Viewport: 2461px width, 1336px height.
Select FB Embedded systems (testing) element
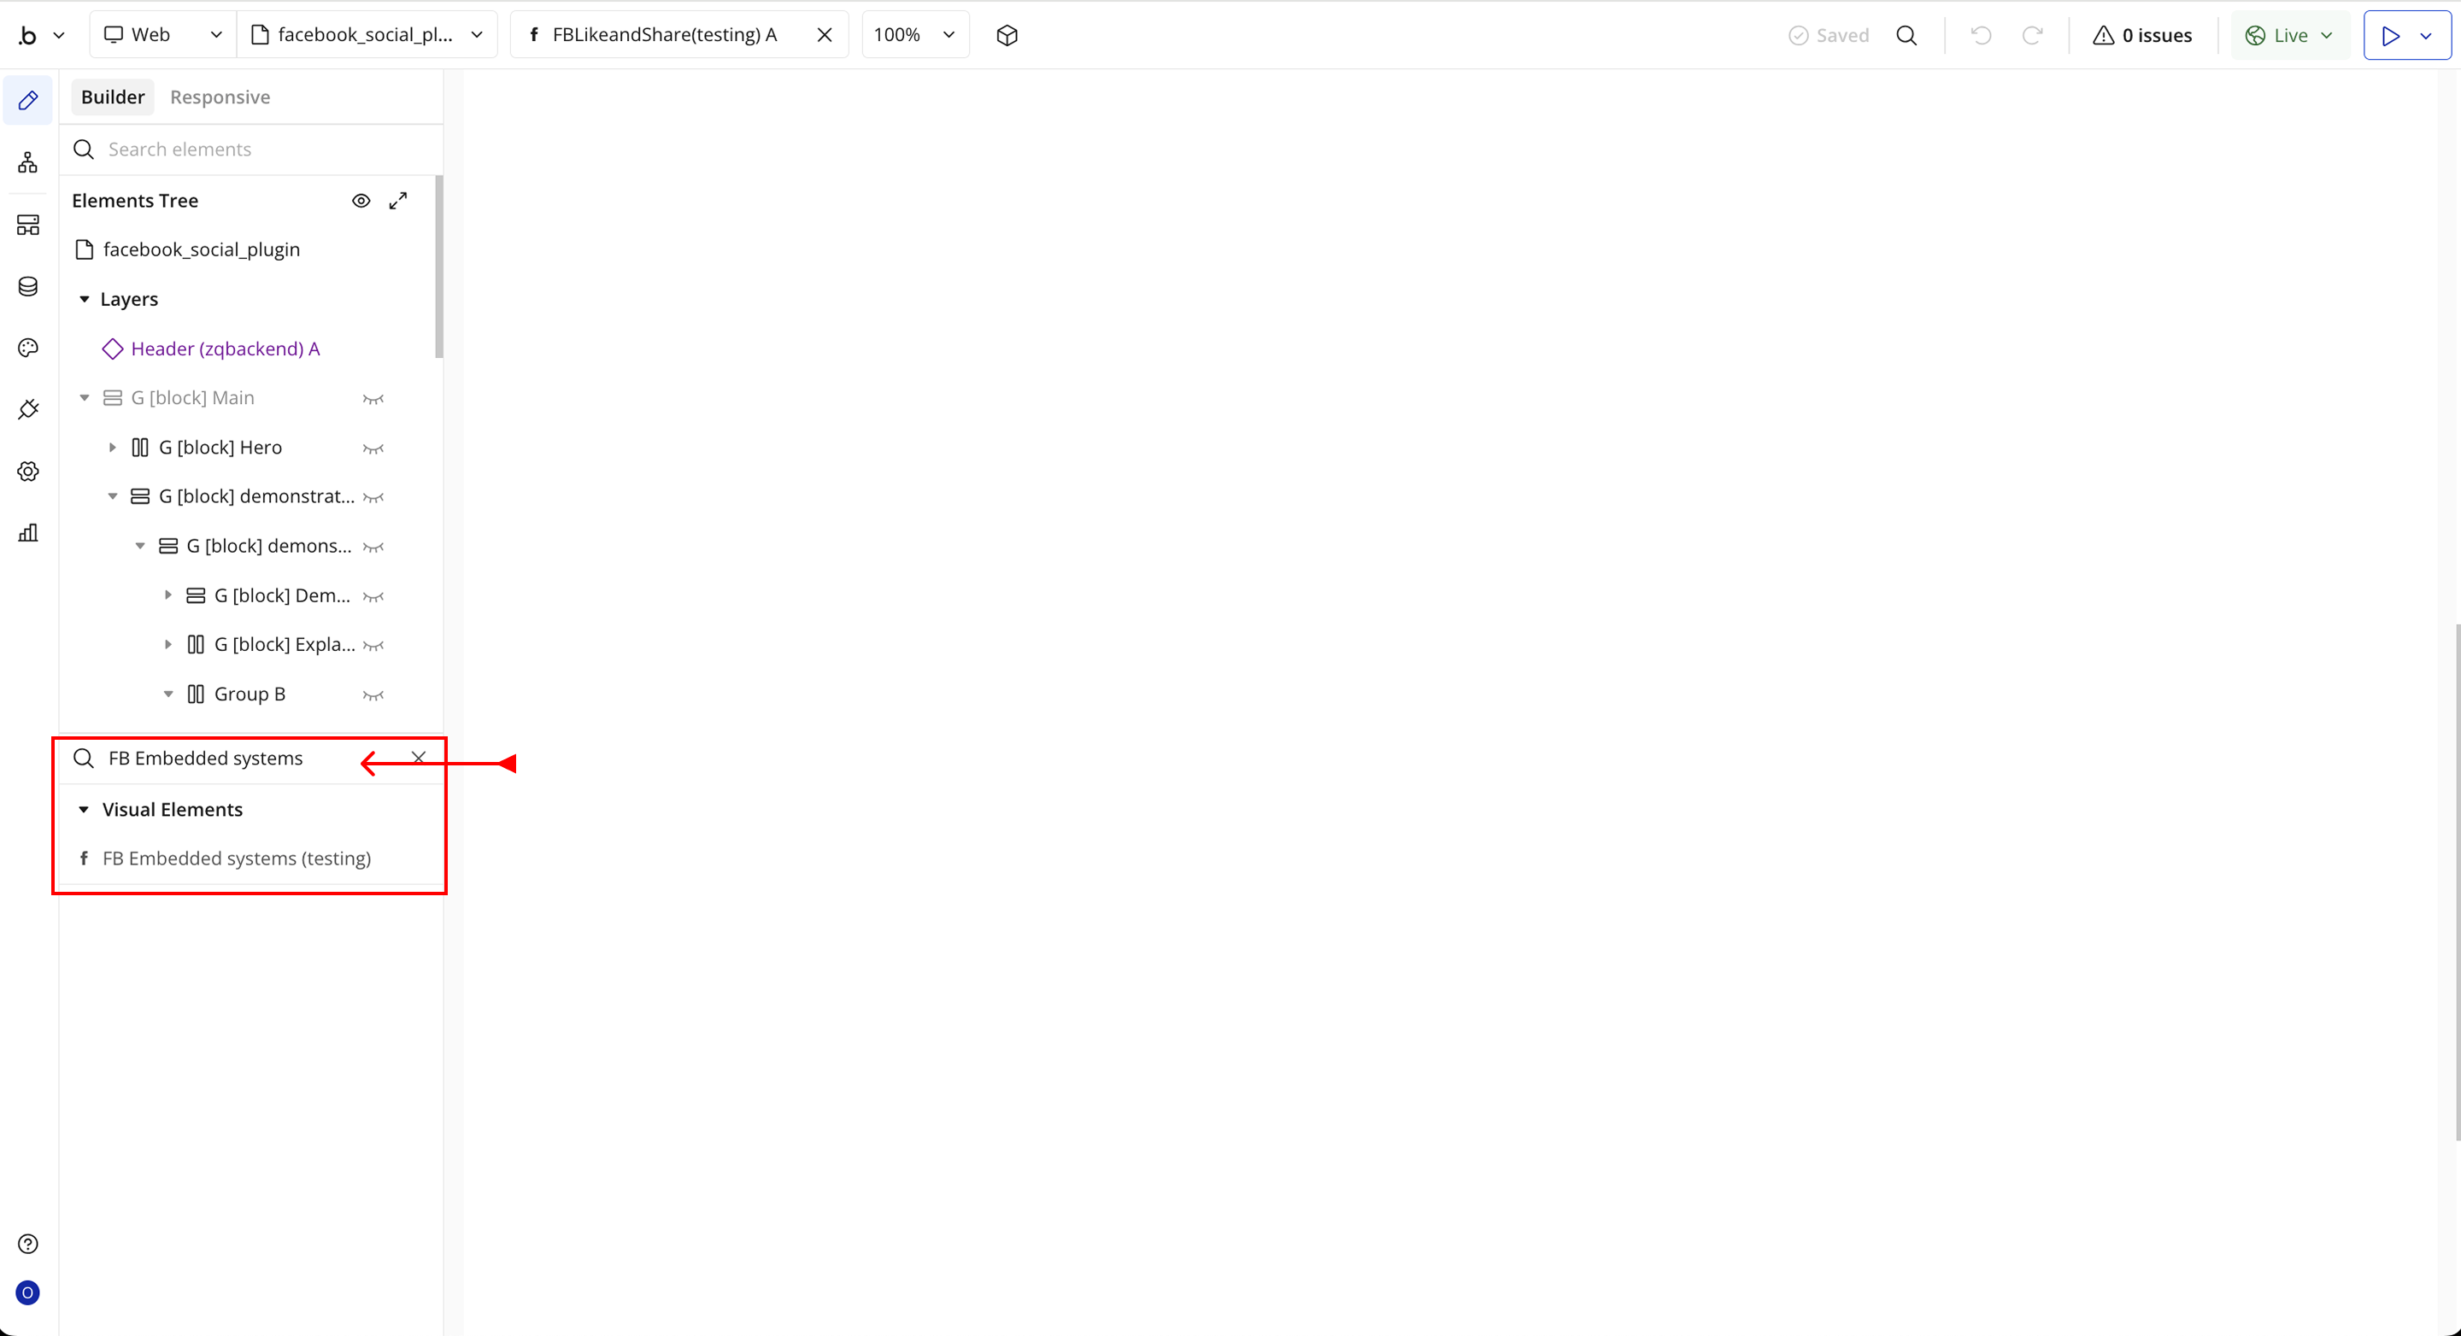click(236, 858)
